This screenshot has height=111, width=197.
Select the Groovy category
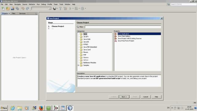tap(86, 57)
